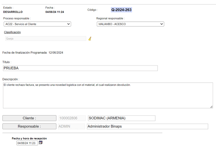
Task: Click the DESARROLLO status text
Action: (x=13, y=12)
